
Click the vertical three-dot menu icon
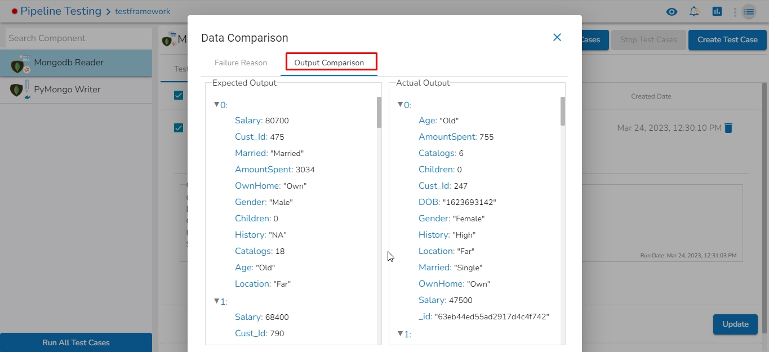735,12
